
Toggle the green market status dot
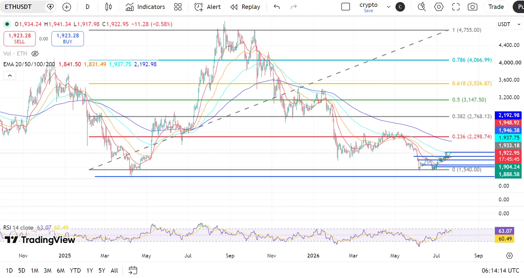point(7,24)
